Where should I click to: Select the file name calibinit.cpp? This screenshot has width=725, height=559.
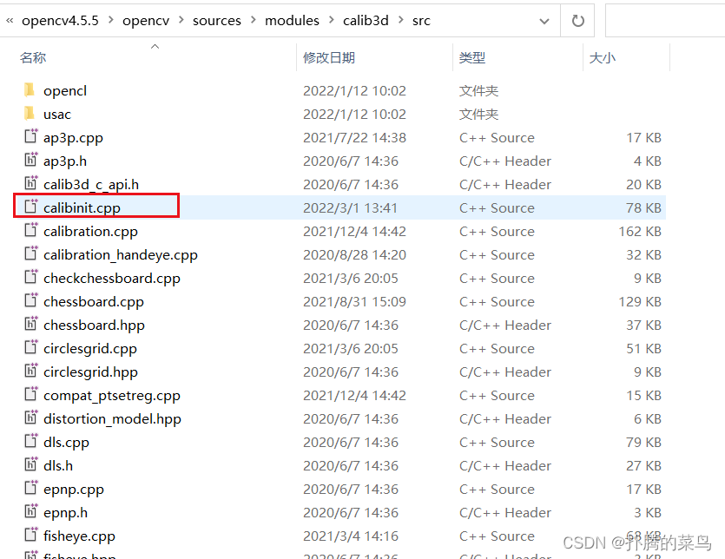coord(82,208)
